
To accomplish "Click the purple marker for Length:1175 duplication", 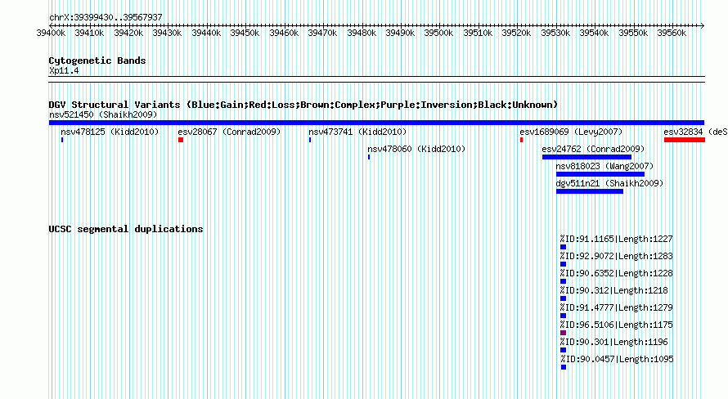I will (x=564, y=333).
